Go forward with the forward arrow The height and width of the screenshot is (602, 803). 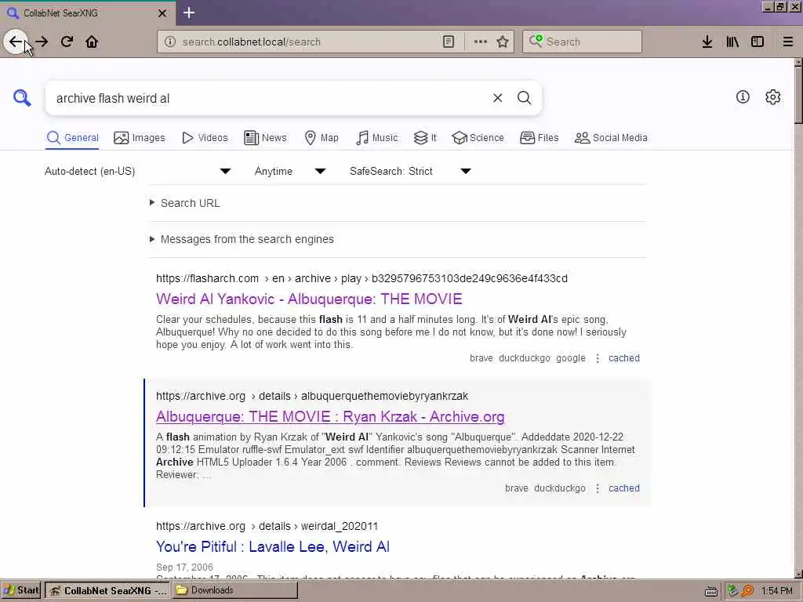42,42
